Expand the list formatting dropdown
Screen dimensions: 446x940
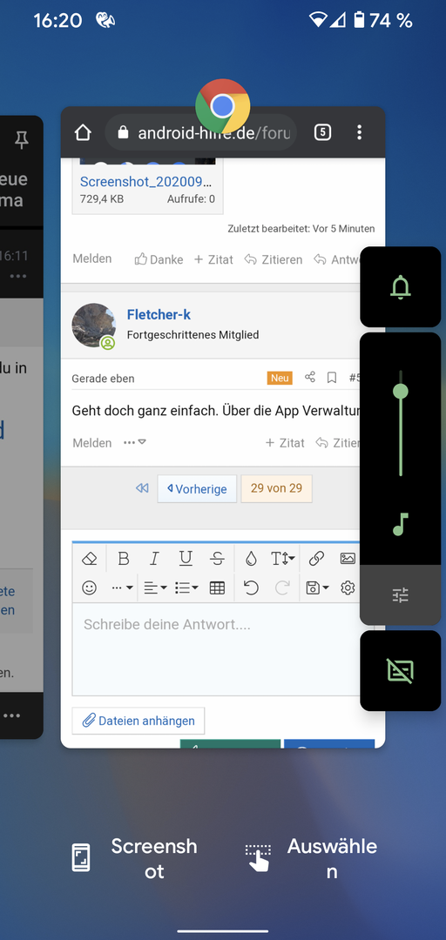click(x=186, y=588)
